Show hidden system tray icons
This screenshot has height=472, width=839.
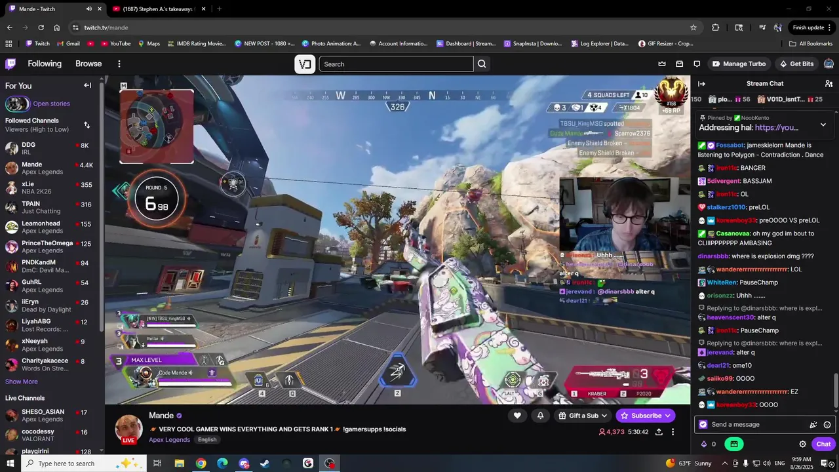tap(724, 463)
